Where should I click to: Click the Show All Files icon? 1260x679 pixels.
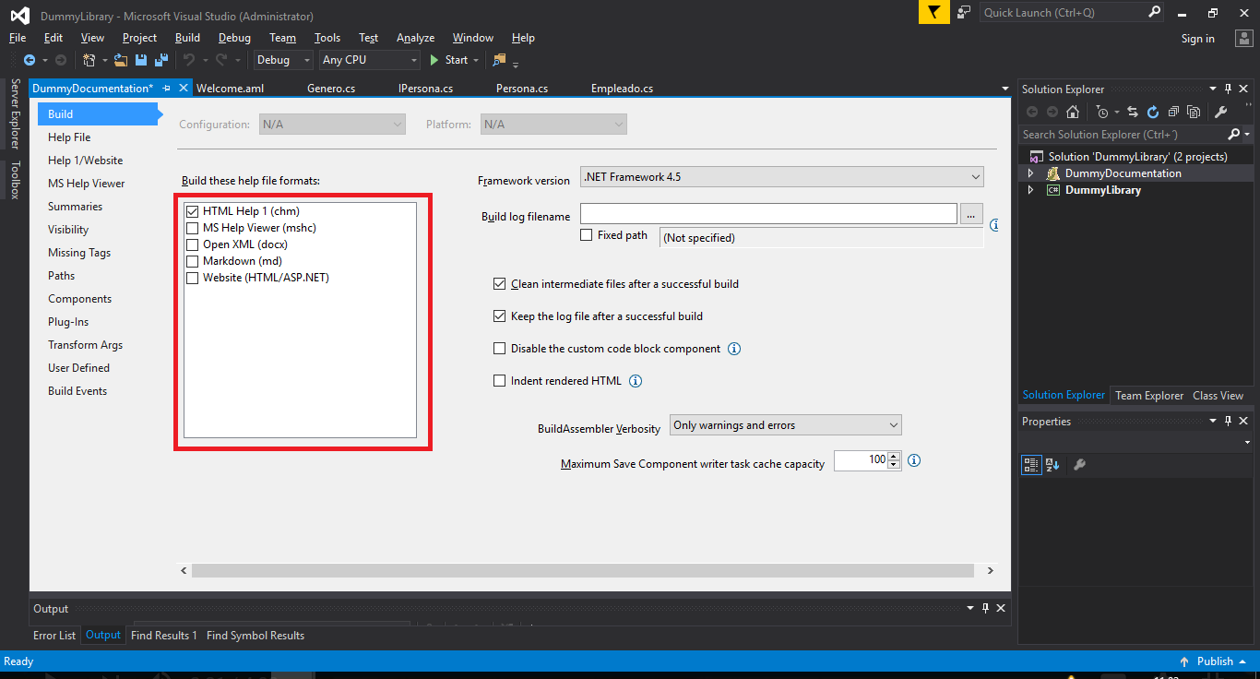pos(1194,112)
